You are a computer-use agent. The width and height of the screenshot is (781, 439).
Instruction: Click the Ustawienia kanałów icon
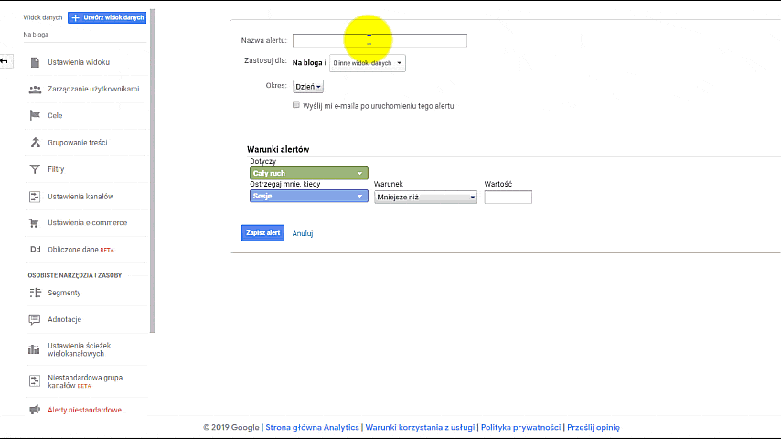[x=35, y=197]
